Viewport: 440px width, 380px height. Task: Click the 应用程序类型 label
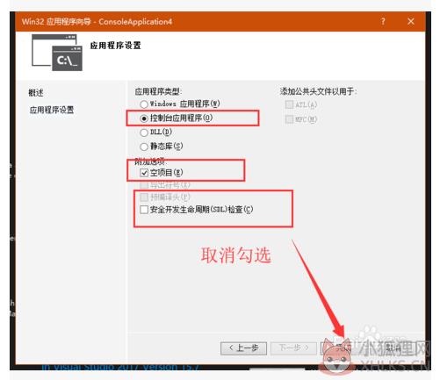point(158,91)
